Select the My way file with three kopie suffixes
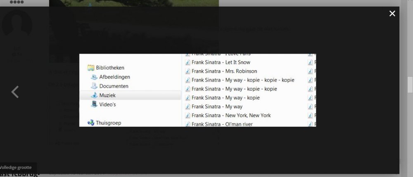The width and height of the screenshot is (413, 177). (x=243, y=80)
